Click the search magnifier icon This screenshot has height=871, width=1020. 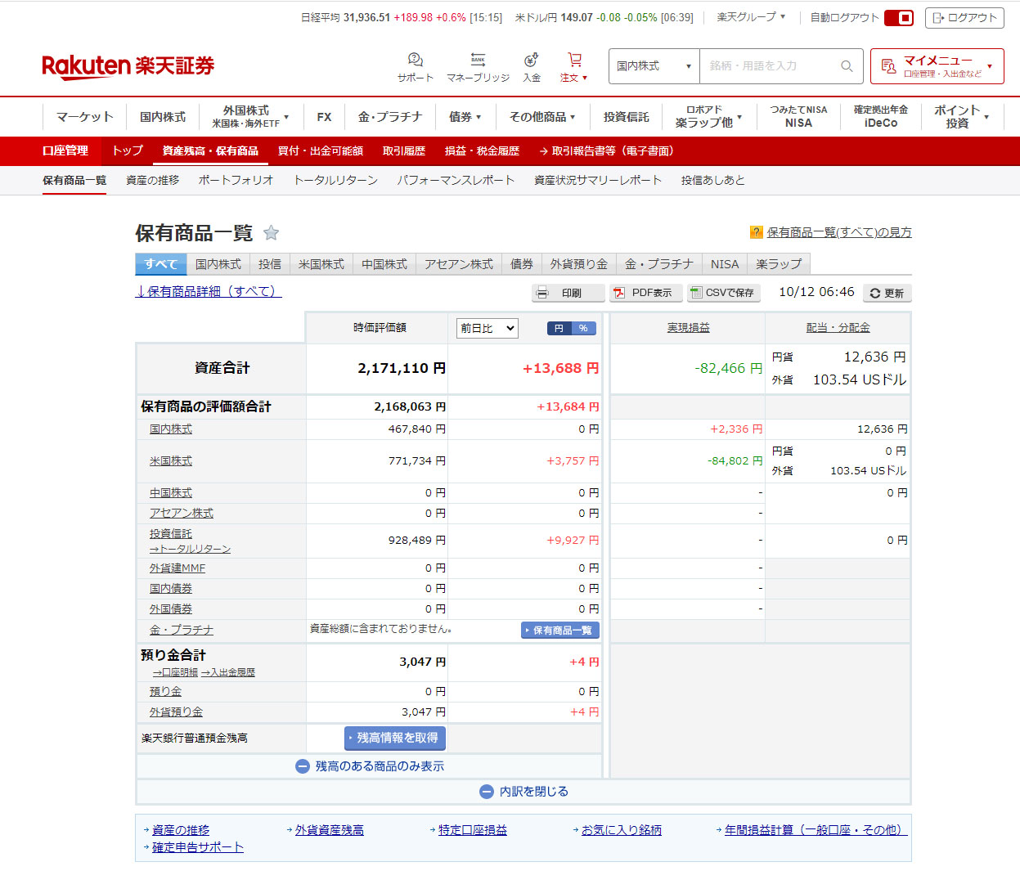[x=847, y=66]
